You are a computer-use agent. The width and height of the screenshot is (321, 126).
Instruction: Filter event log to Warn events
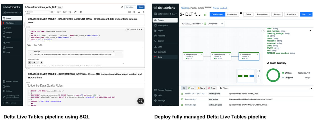pyautogui.click(x=201, y=88)
